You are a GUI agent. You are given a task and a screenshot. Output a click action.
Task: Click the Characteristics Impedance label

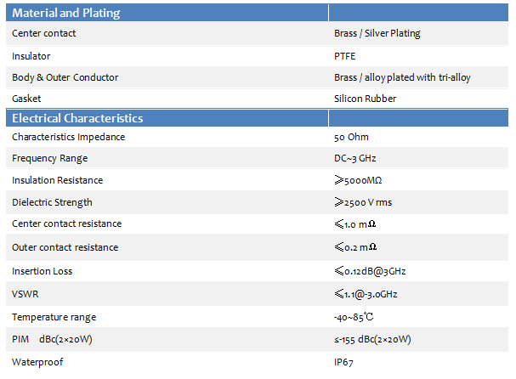pyautogui.click(x=69, y=137)
